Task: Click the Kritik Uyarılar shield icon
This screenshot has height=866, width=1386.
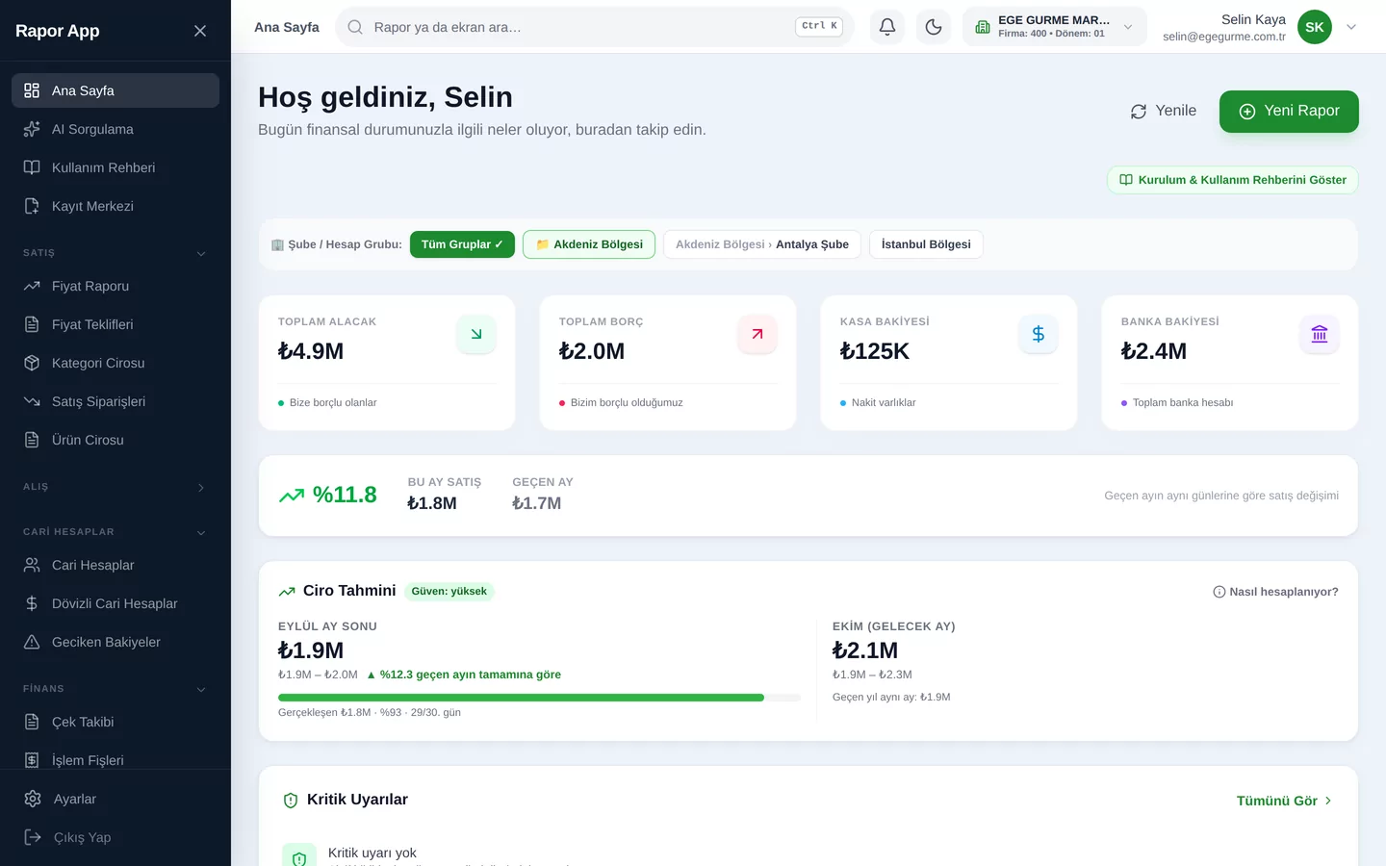Action: point(291,801)
